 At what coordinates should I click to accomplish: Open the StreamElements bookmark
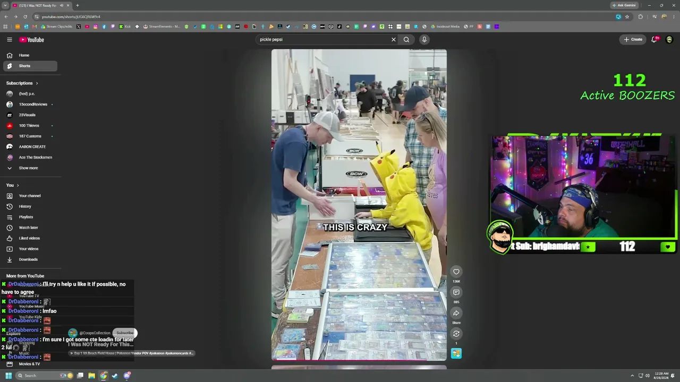tap(162, 27)
